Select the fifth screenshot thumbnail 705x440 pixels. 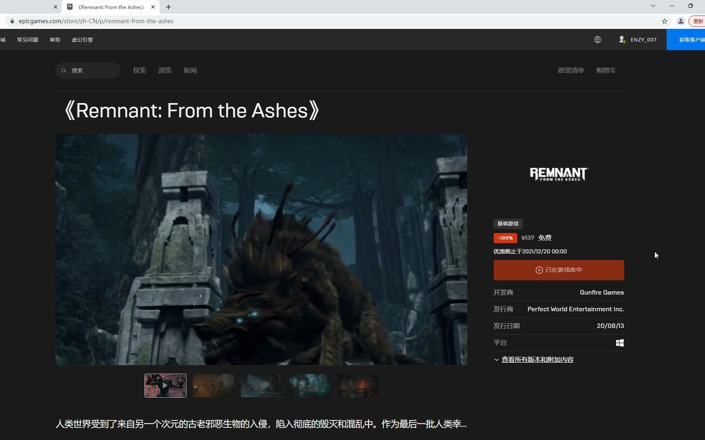point(358,385)
